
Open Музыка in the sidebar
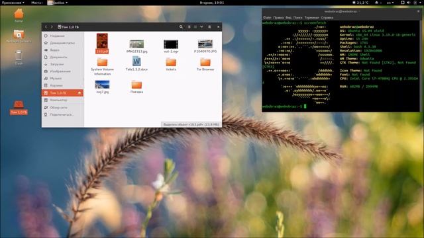point(63,78)
